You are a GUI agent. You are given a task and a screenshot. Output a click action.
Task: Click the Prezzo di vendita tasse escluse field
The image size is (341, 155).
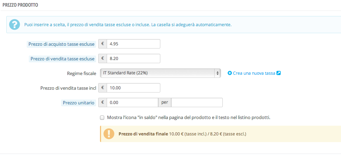133,59
